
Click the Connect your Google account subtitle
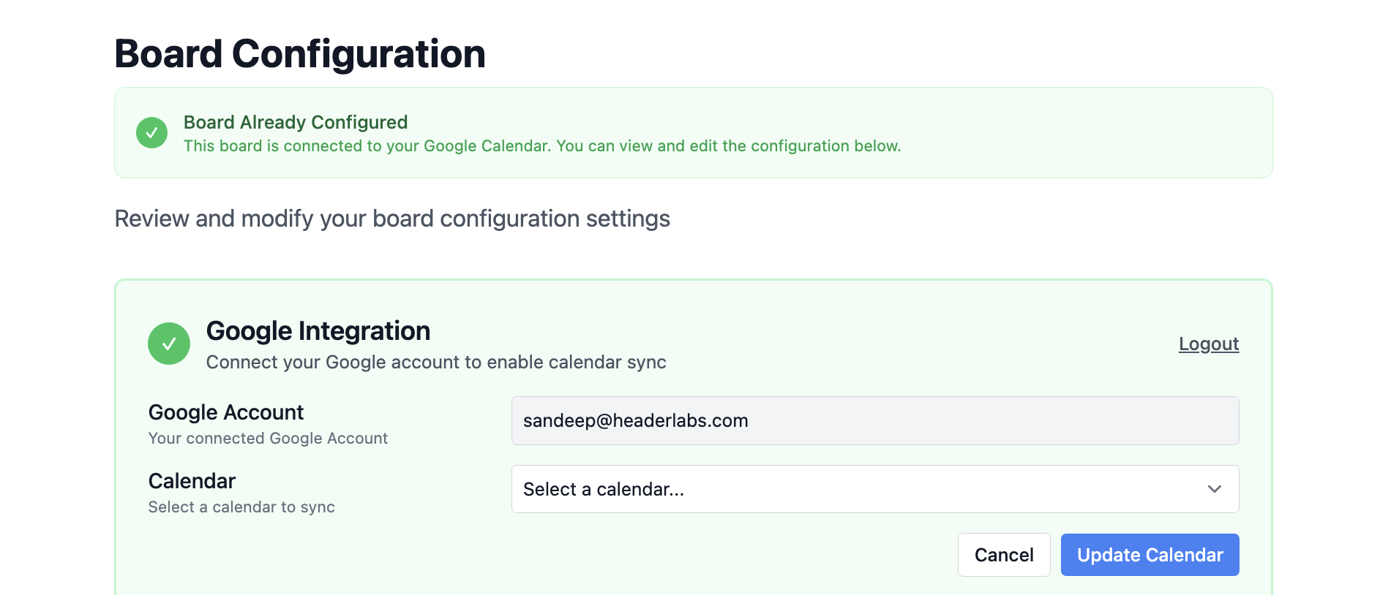click(437, 362)
